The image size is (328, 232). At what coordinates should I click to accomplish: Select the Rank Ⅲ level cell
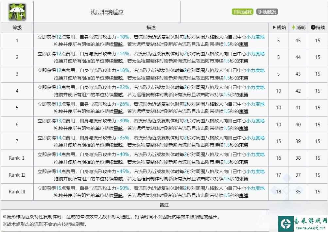pyautogui.click(x=17, y=192)
